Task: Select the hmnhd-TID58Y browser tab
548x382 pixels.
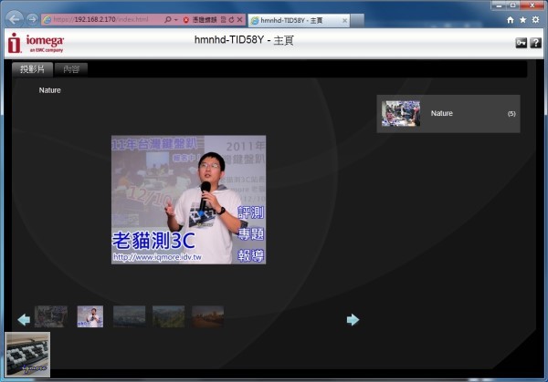Action: (x=299, y=21)
